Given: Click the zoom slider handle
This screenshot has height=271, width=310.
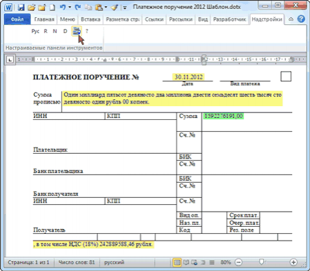Looking at the screenshot, I should click(261, 262).
